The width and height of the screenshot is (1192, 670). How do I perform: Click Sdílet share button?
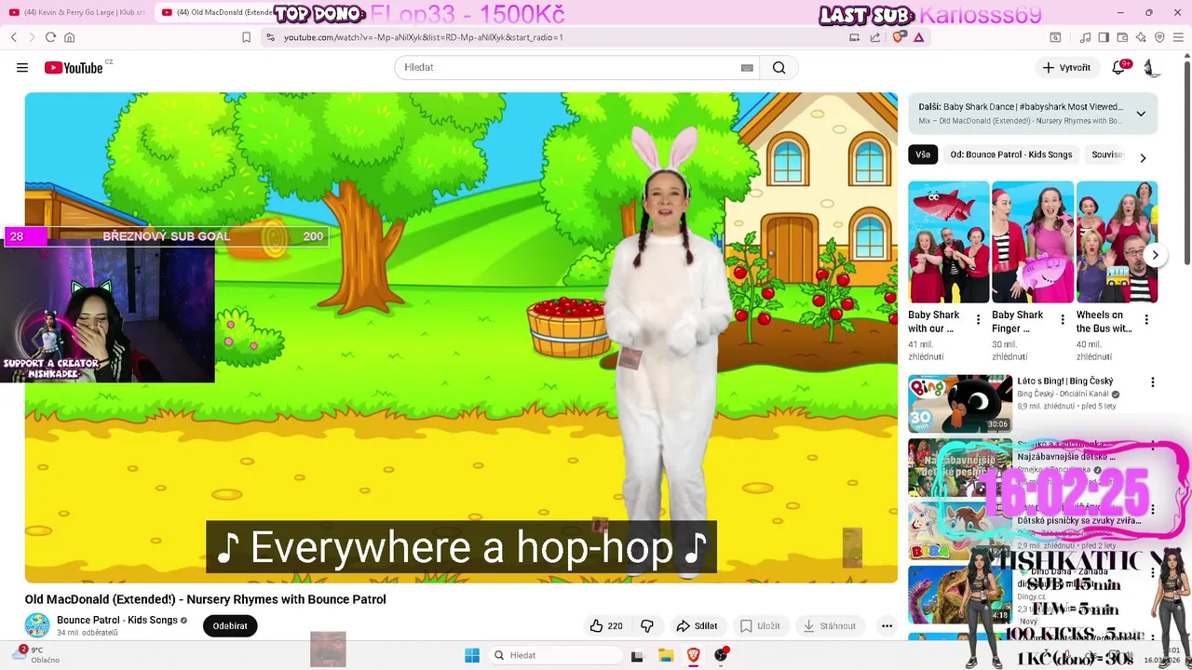point(697,626)
